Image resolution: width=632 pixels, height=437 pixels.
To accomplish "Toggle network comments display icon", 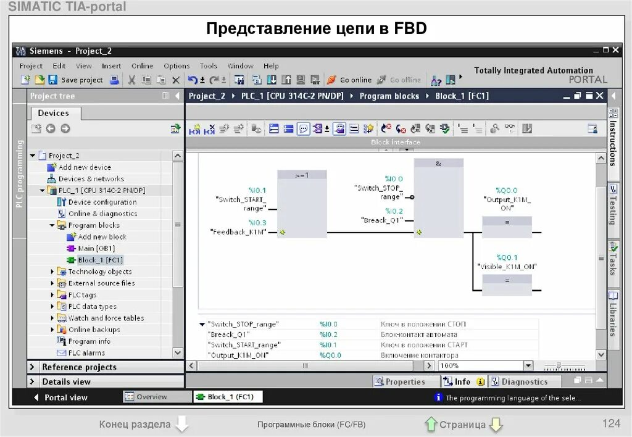I will (303, 128).
